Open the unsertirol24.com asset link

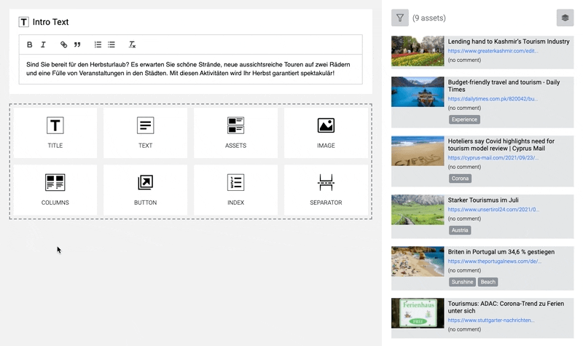tap(493, 209)
